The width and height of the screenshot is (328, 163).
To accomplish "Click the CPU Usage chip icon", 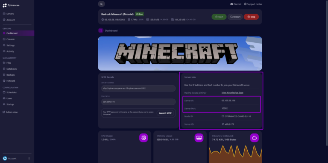I will (143, 138).
